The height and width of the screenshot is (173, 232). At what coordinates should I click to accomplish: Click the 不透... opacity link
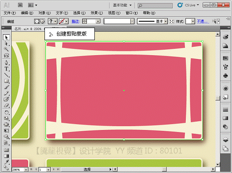coord(203,21)
